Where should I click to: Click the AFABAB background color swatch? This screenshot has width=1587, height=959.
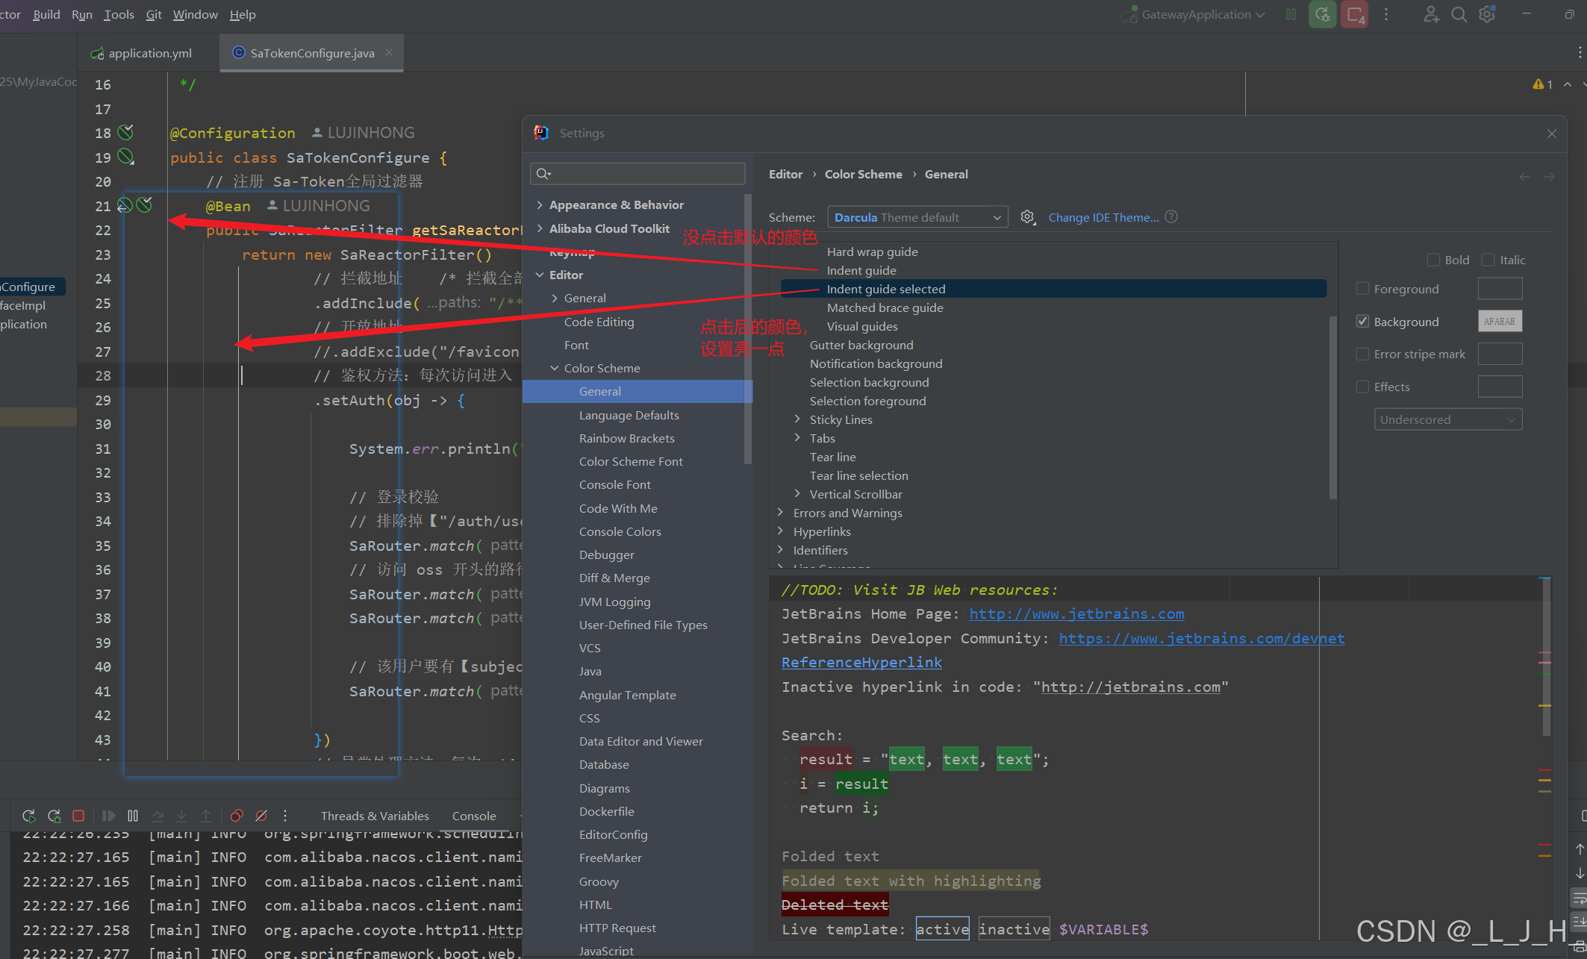pos(1499,322)
